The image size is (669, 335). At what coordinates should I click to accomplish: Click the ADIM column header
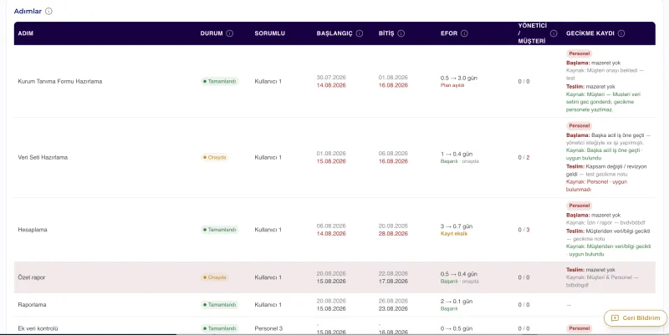26,33
